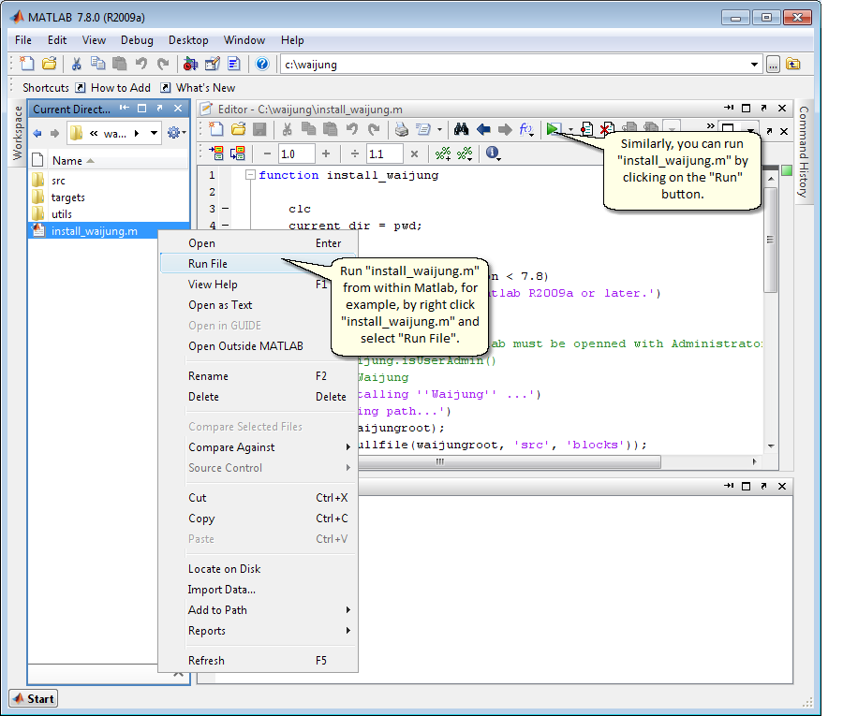
Task: Print the file from Editor toolbar
Action: (402, 129)
